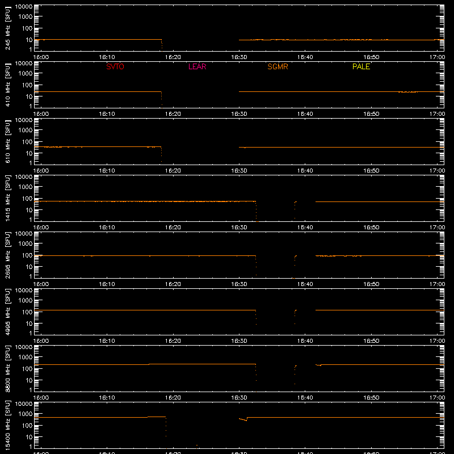Click the 1000 y-axis label of 15400 MHz plot
The image size is (454, 454).
point(26,414)
